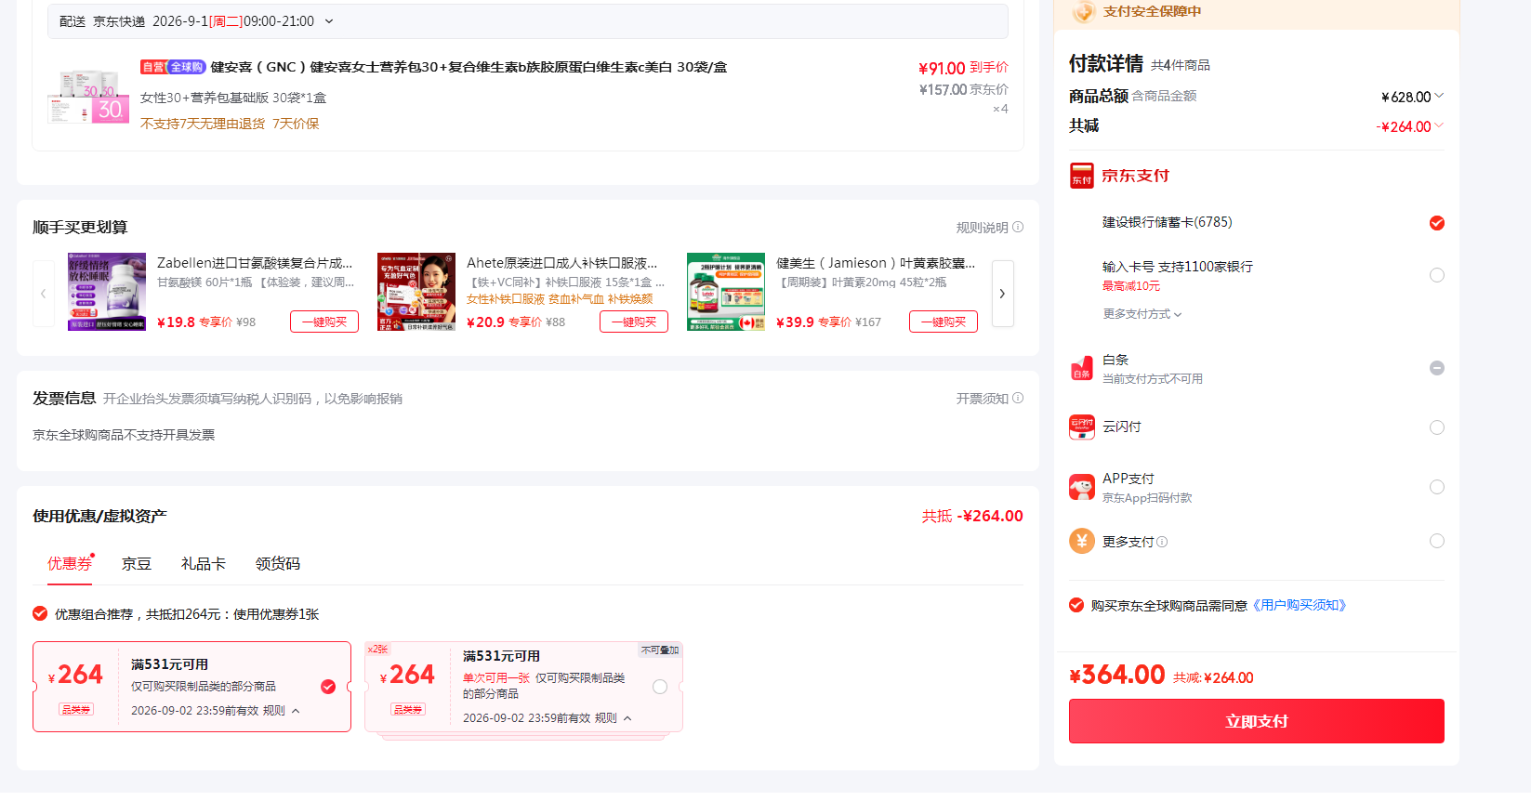Viewport: 1531px width, 801px height.
Task: Switch to the 领货码 tab
Action: (x=278, y=564)
